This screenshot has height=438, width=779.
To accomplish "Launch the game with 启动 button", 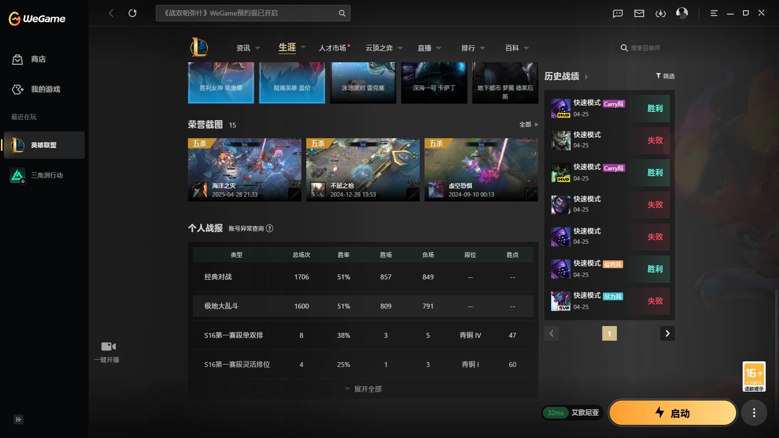I will [x=673, y=413].
